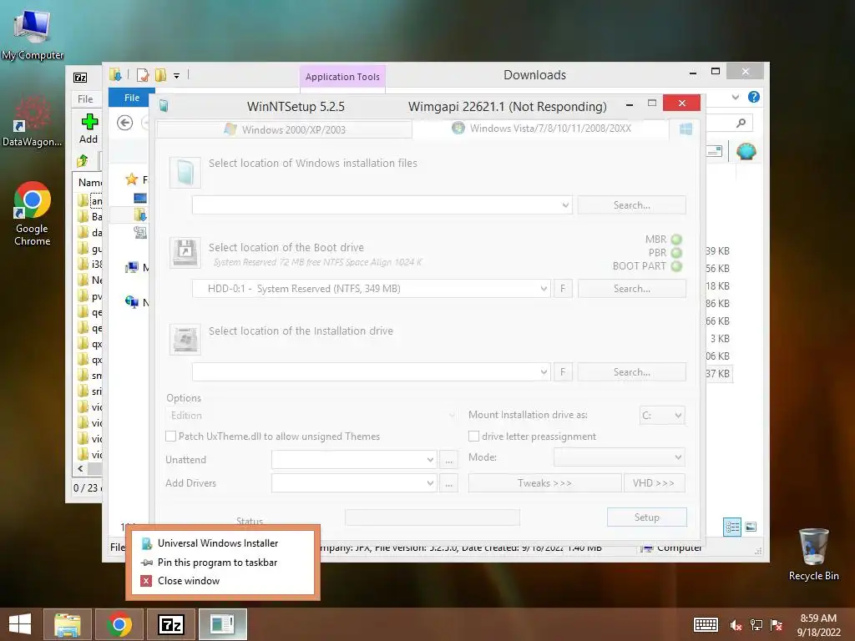Expand the Unattend dropdown
Screen dimensions: 855x641
click(430, 460)
